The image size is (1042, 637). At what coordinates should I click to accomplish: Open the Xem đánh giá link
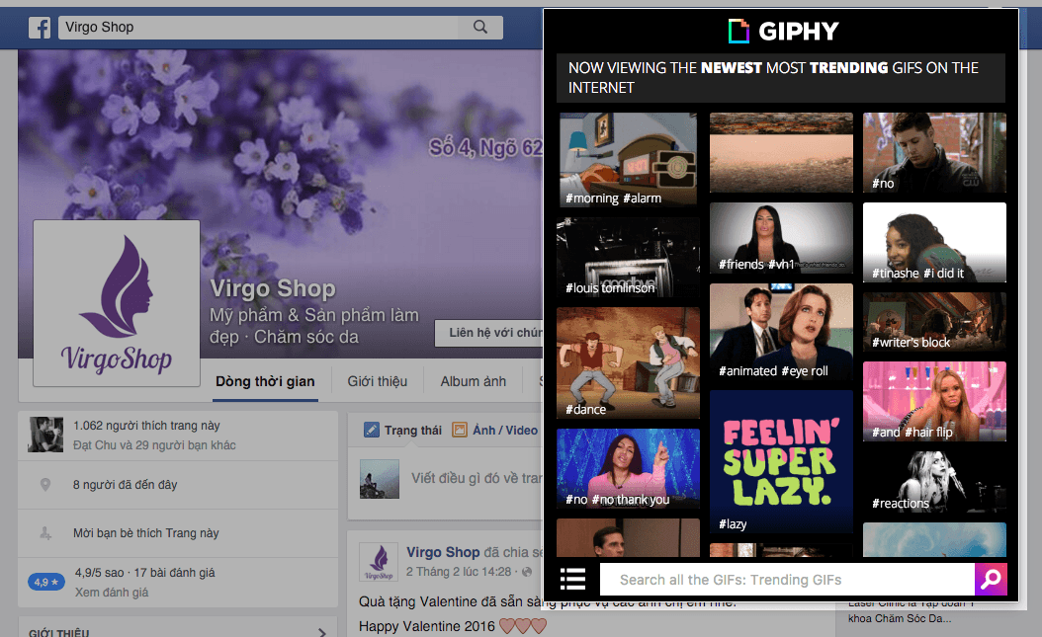[x=112, y=592]
